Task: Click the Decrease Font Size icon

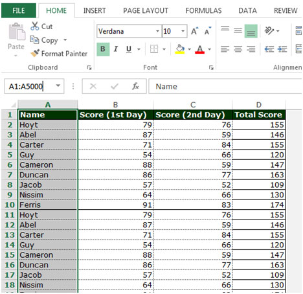Action: click(208, 31)
